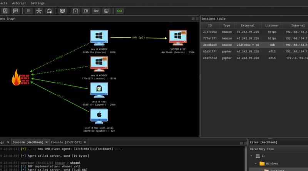308x171 pixels.
Task: Expand the C: drive tree node
Action: tap(251, 156)
